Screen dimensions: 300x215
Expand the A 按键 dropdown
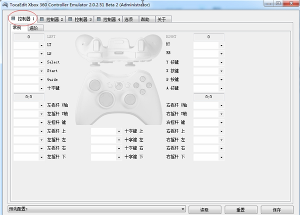(208, 88)
